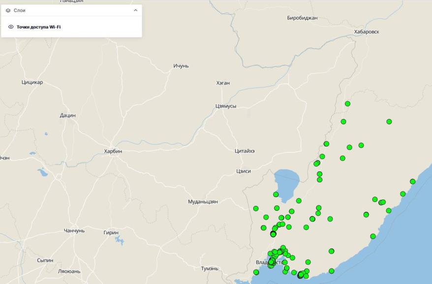Click the Цицикар city label
432x284 pixels.
(32, 82)
